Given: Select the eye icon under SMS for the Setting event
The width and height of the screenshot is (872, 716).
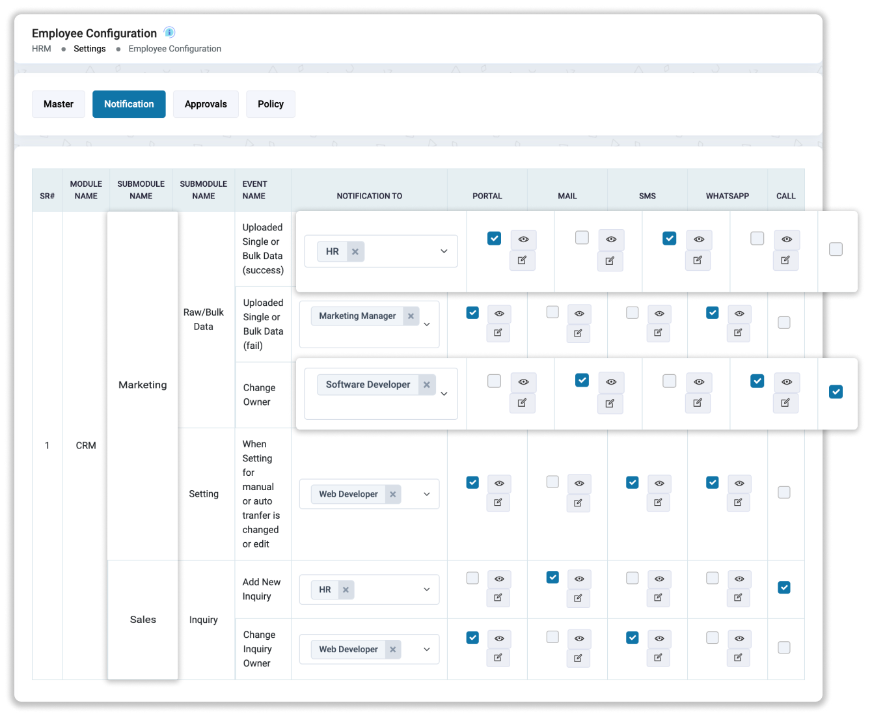Looking at the screenshot, I should 659,484.
